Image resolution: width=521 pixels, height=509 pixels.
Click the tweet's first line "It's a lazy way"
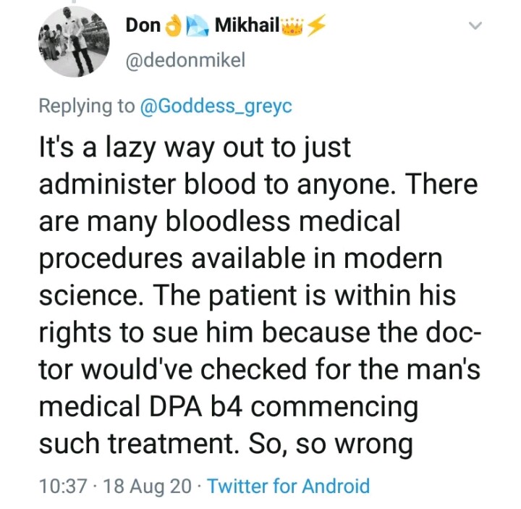click(x=137, y=148)
